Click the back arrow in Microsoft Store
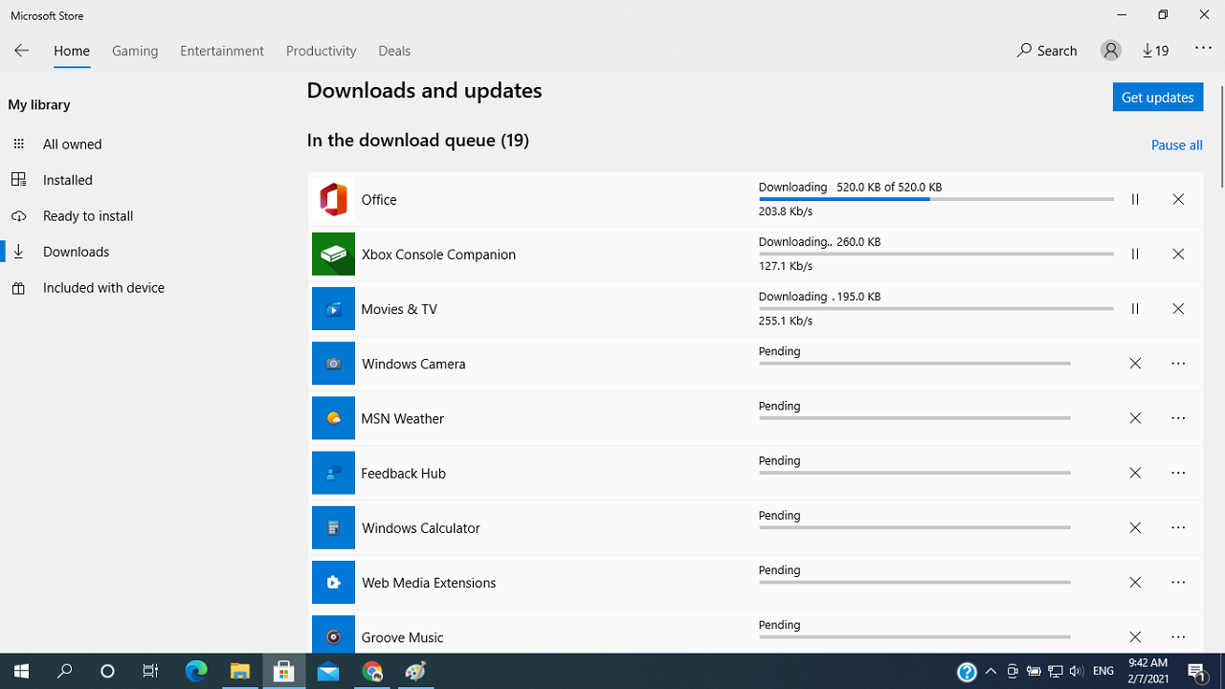Image resolution: width=1225 pixels, height=689 pixels. coord(21,51)
